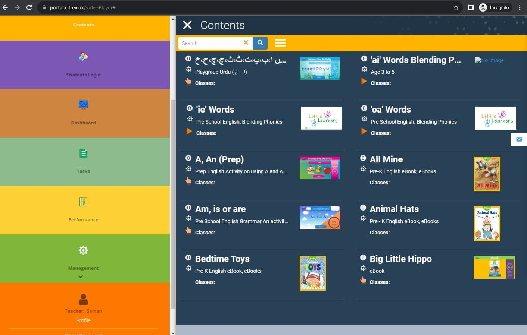Open 'ie' Words Little Learners thumbnail
Screen dimensions: 527x335
click(321, 118)
